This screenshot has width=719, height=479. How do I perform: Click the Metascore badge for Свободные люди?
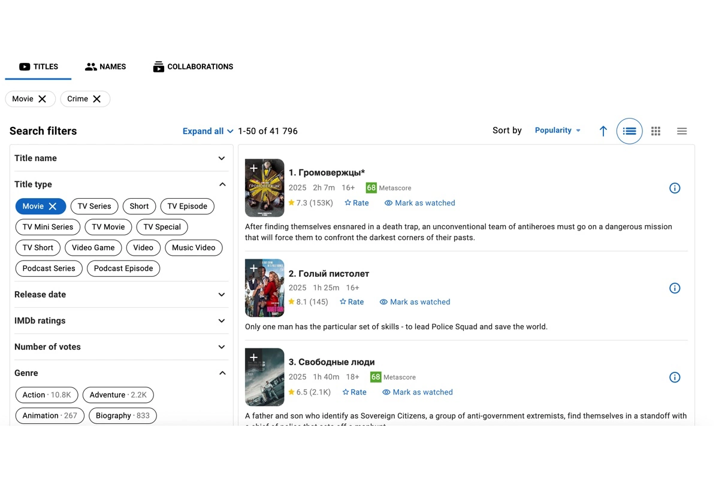[x=376, y=377]
